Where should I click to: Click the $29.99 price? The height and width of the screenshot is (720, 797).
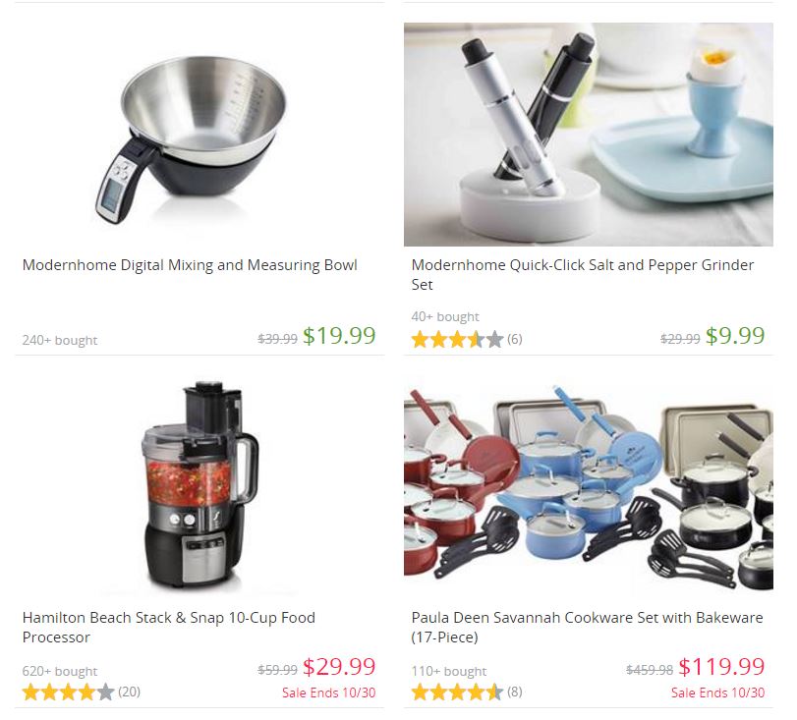(x=339, y=667)
